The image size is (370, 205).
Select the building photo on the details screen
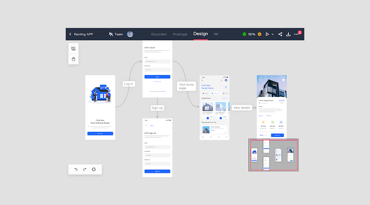coord(272,86)
